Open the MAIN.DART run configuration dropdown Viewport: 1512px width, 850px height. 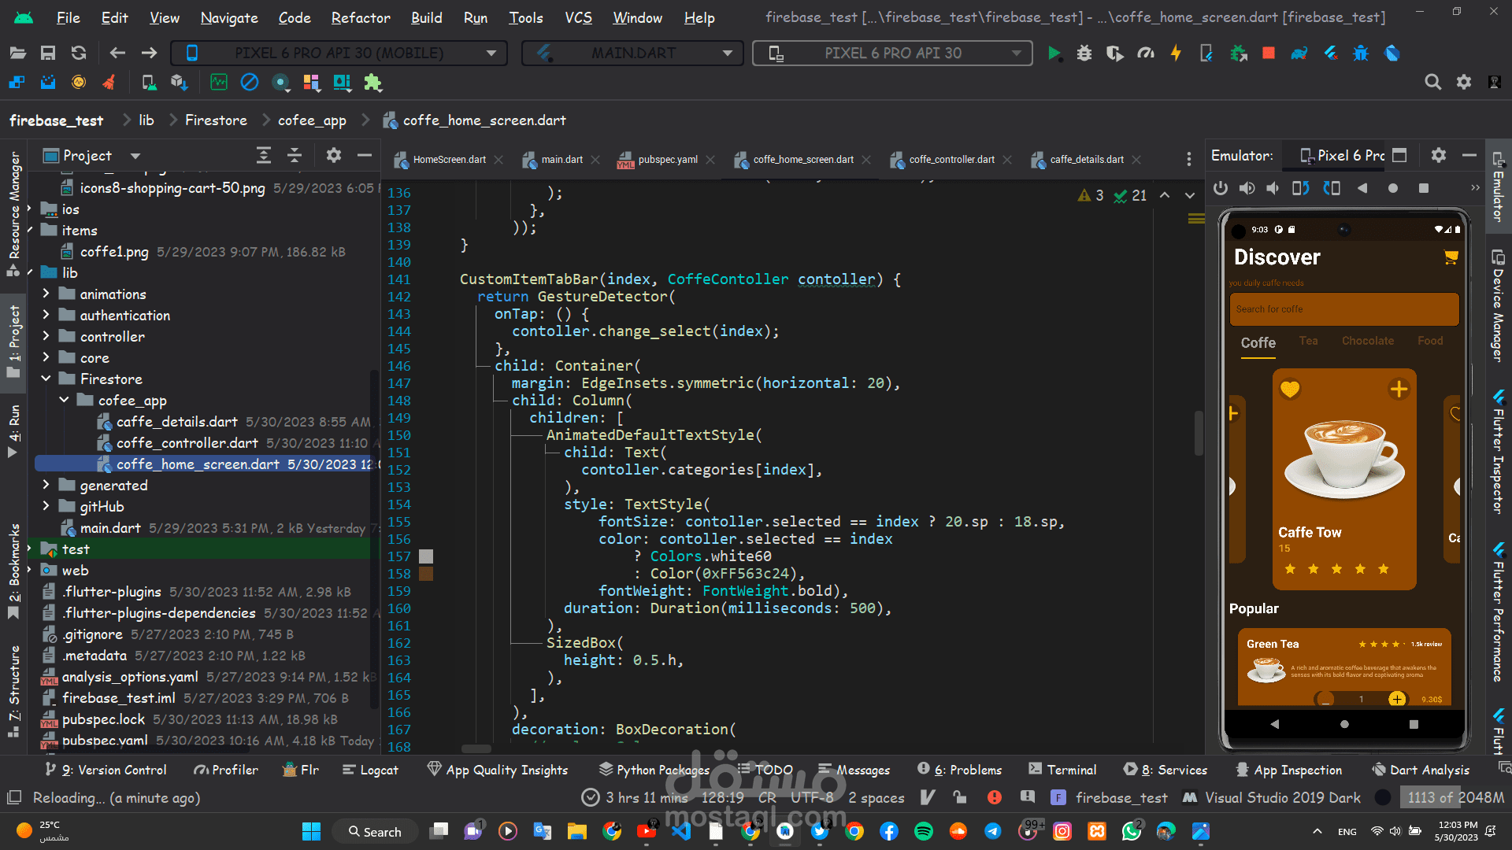(x=634, y=53)
